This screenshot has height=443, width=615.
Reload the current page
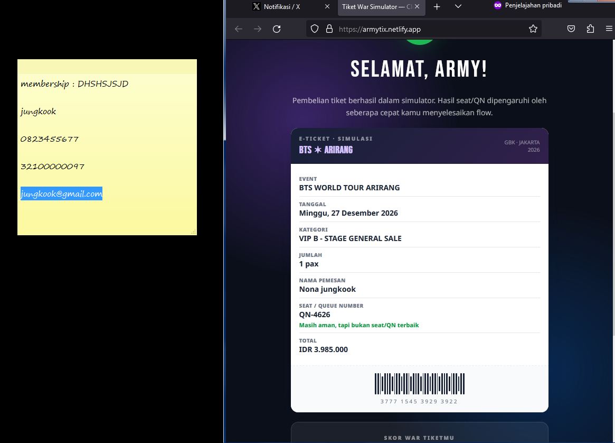277,29
